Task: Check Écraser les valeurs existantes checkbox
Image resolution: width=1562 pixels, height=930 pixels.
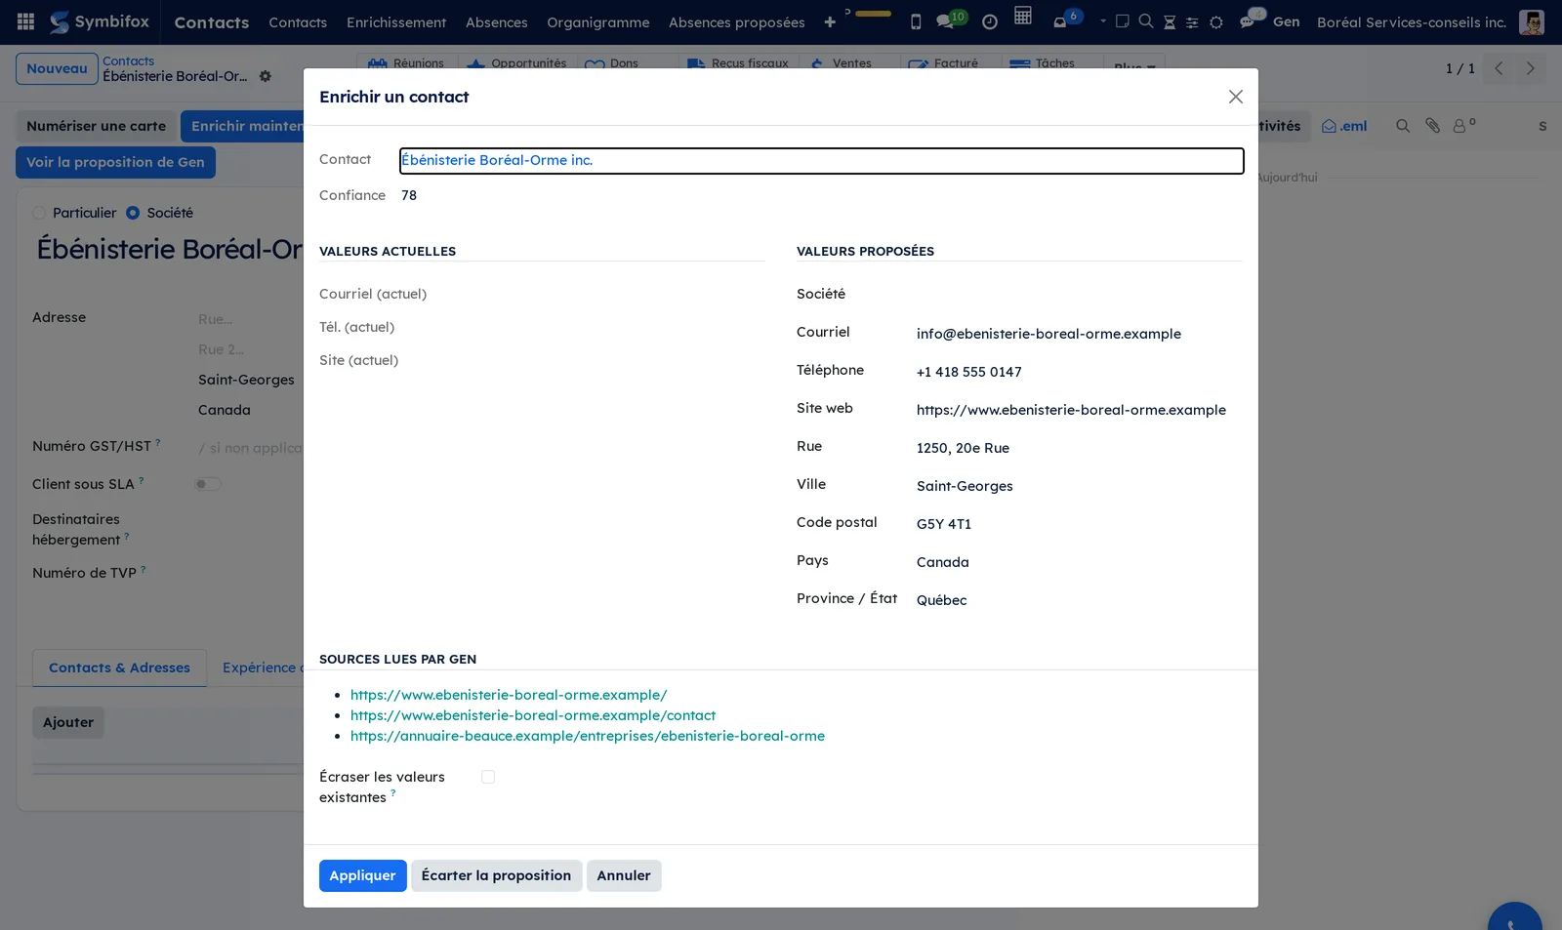Action: [x=488, y=777]
